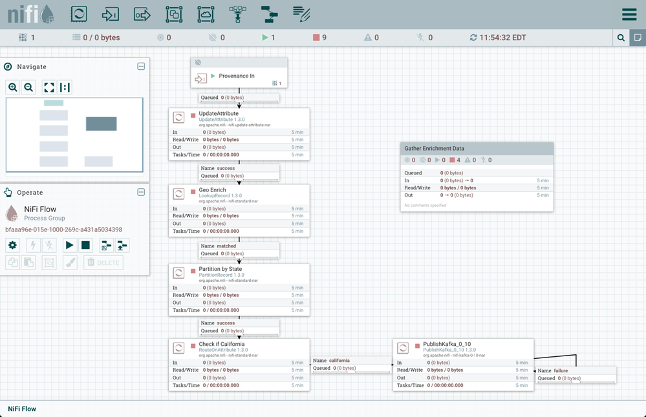Click the Fit view icon in Navigate
646x417 pixels.
[x=48, y=87]
